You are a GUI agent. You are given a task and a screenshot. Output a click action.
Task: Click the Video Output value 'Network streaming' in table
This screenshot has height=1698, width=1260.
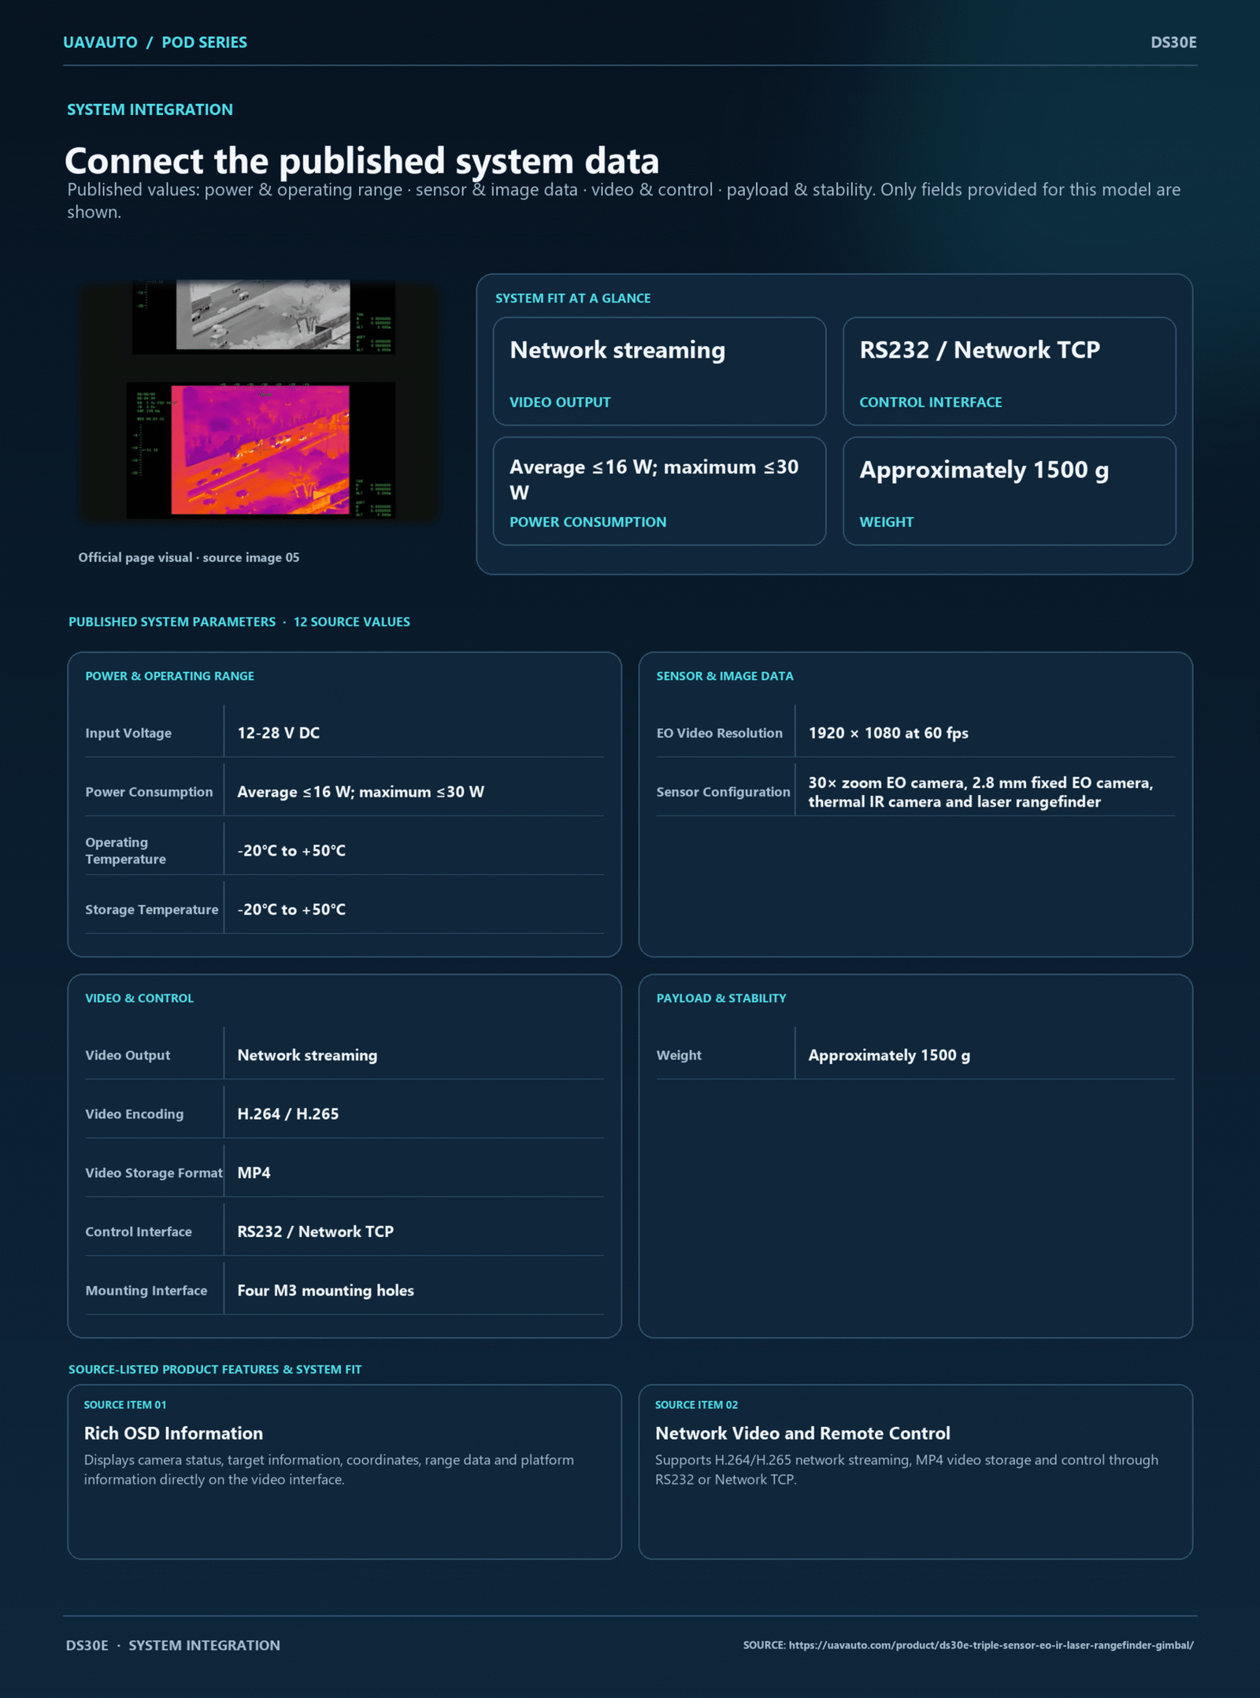tap(307, 1055)
